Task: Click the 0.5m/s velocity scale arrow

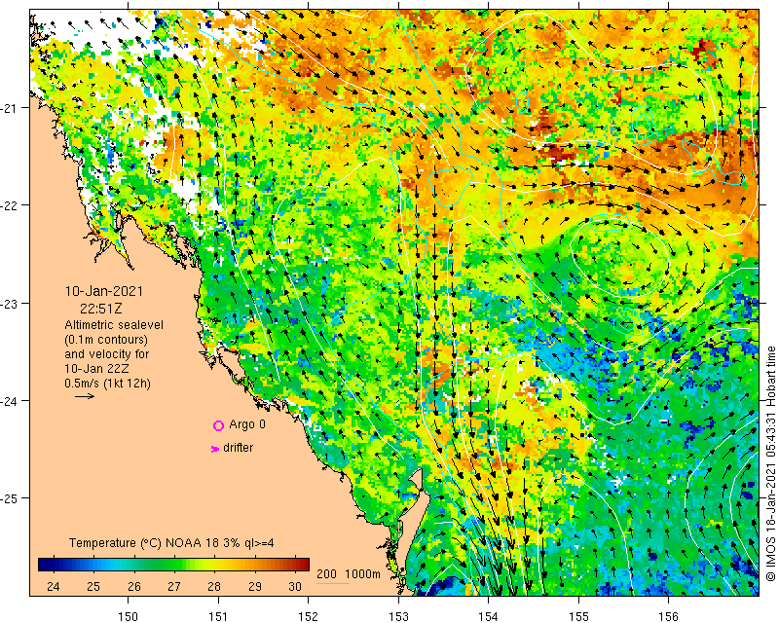Action: pyautogui.click(x=85, y=396)
